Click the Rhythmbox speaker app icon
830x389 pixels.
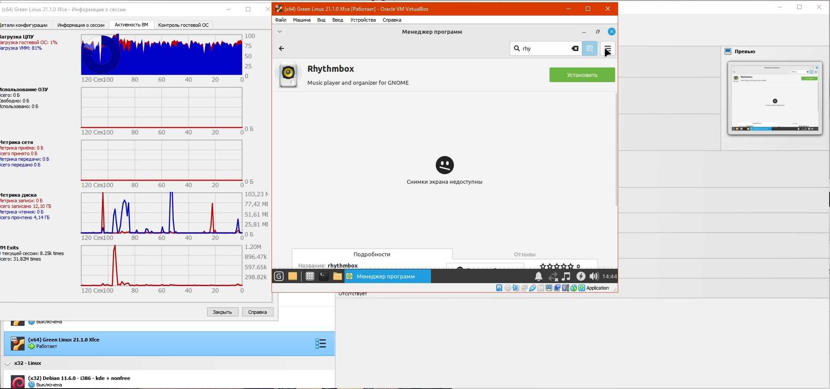click(288, 74)
